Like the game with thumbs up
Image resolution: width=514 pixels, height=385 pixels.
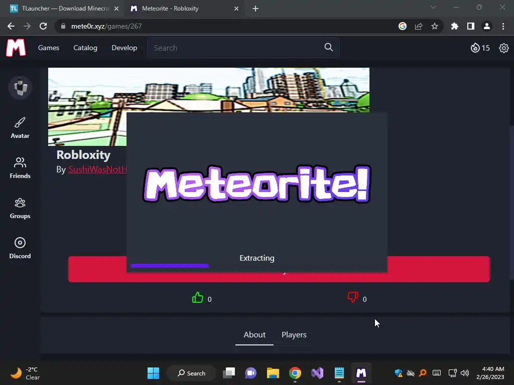click(x=197, y=298)
